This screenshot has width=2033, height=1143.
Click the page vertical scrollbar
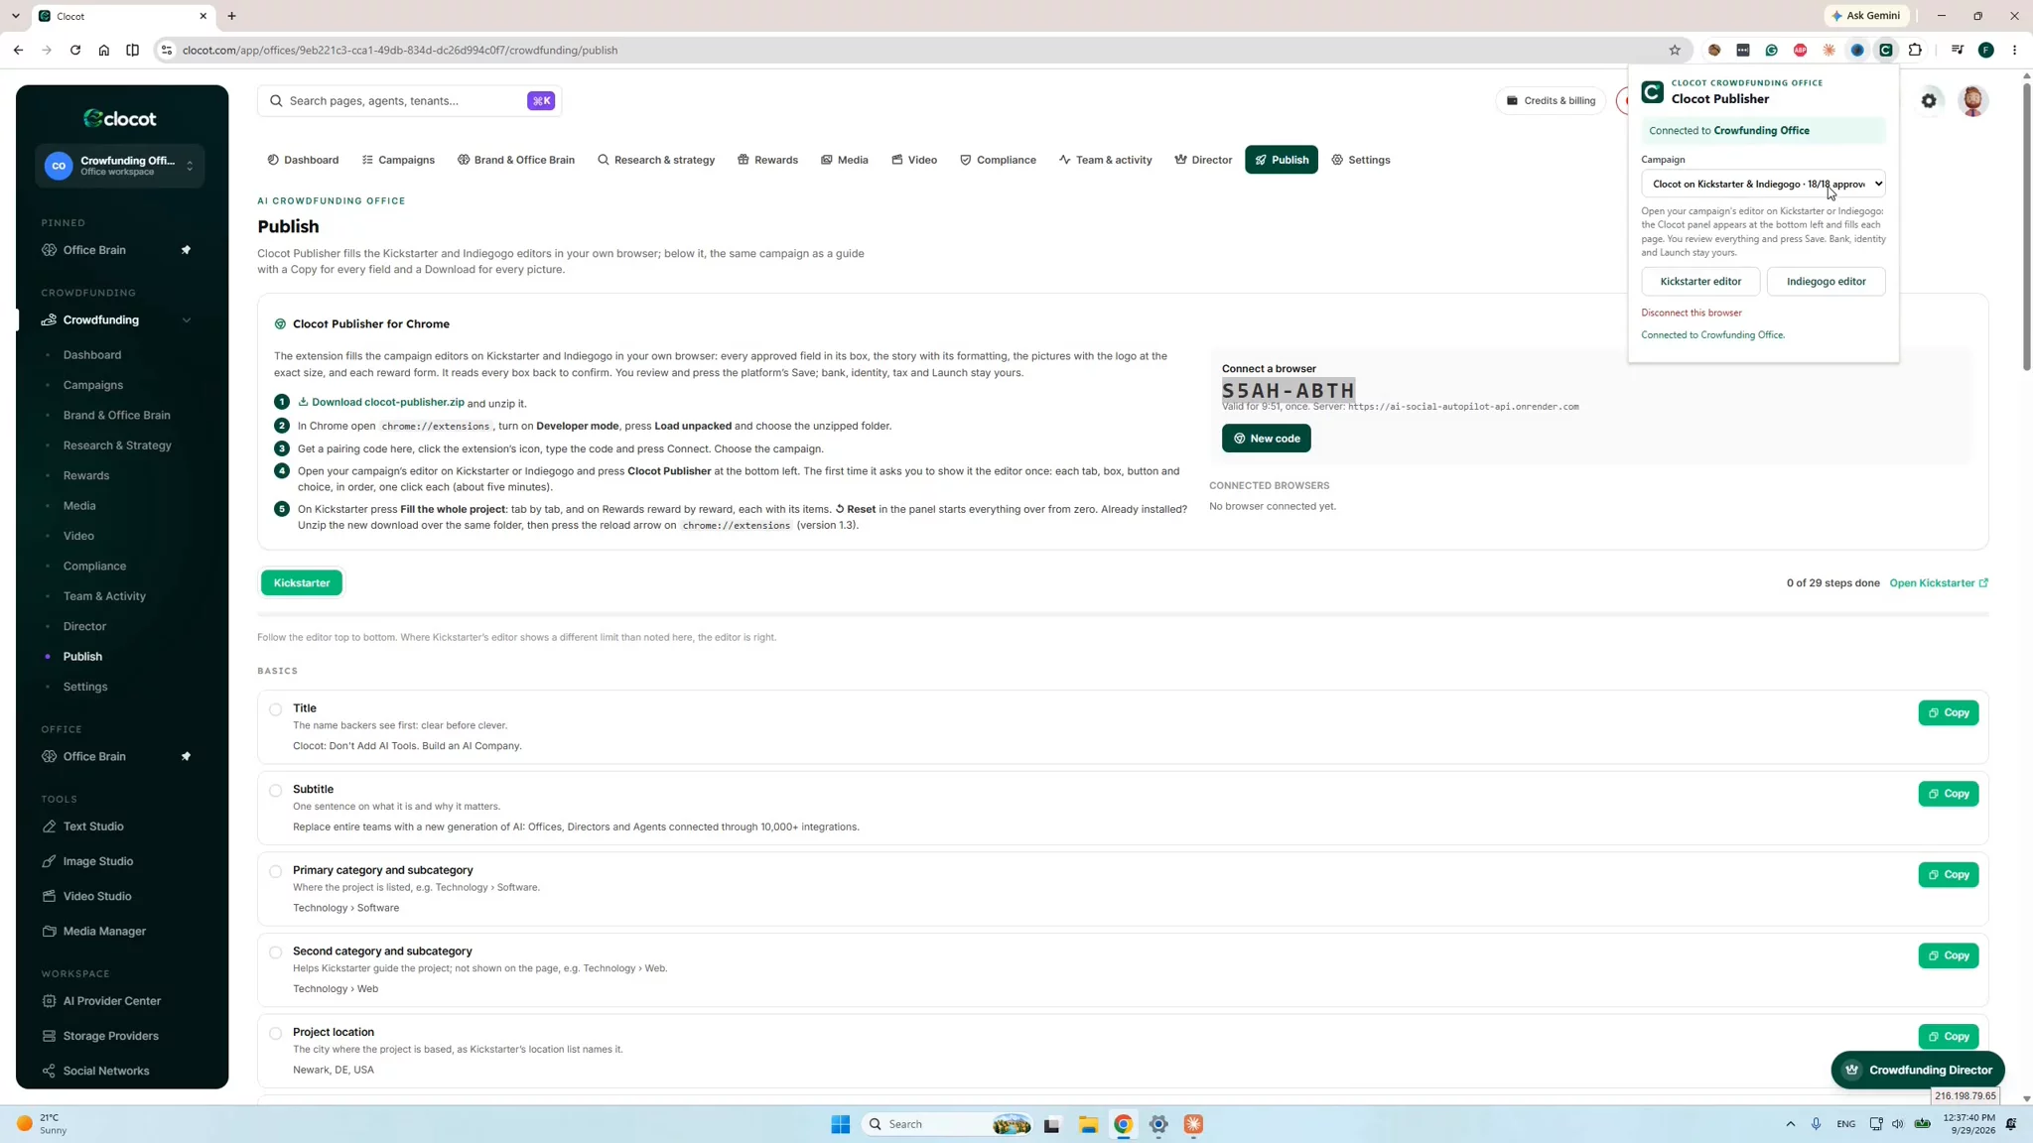tap(2026, 228)
